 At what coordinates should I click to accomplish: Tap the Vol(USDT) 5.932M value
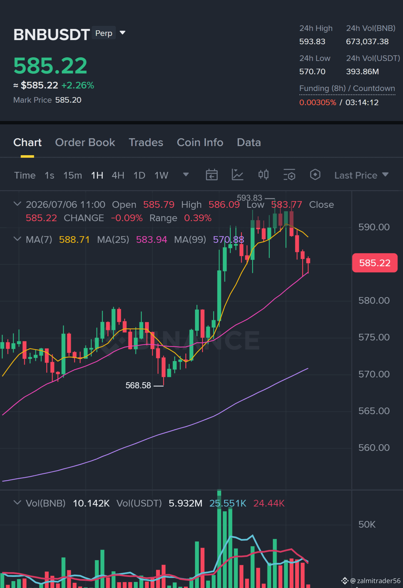coord(185,503)
